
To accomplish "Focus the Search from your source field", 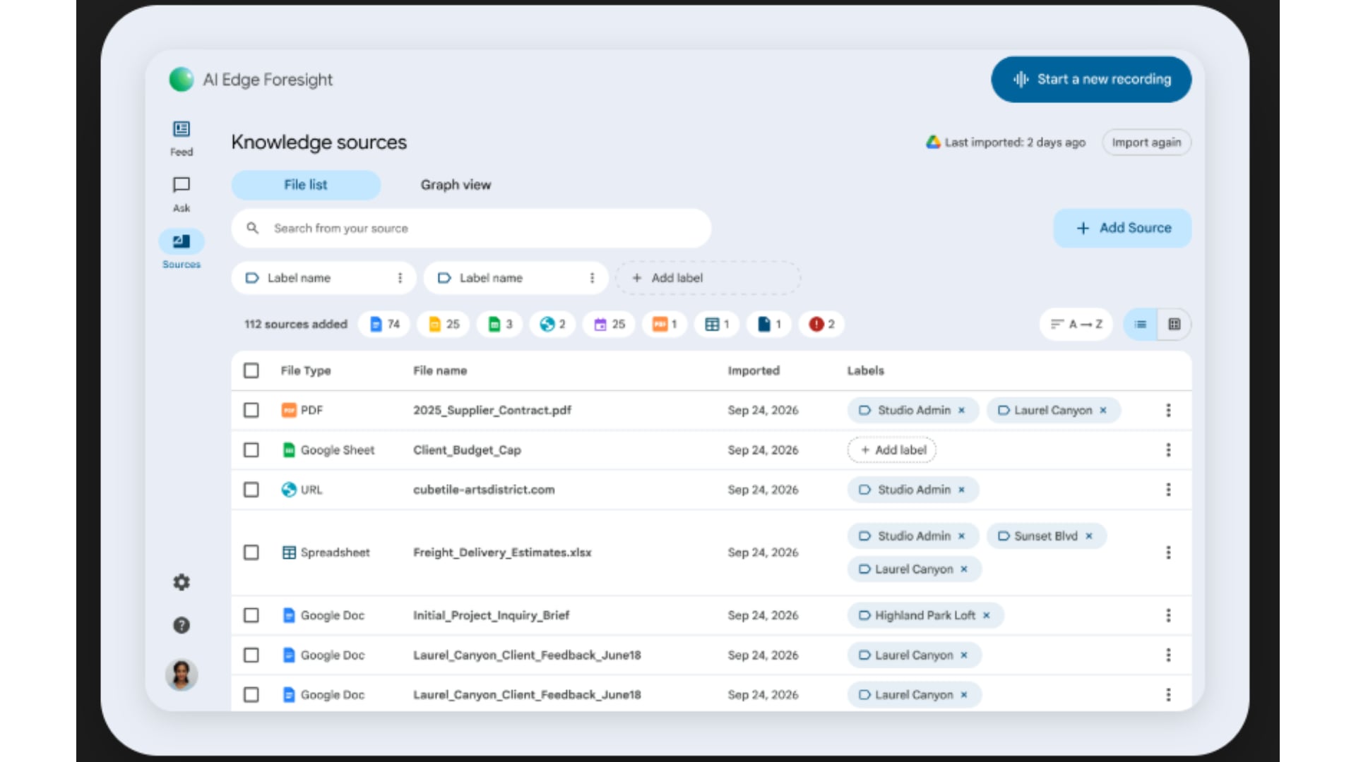I will (x=471, y=228).
